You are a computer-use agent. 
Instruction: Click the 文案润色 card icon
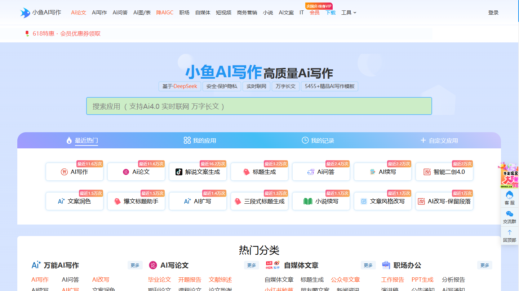pos(61,201)
